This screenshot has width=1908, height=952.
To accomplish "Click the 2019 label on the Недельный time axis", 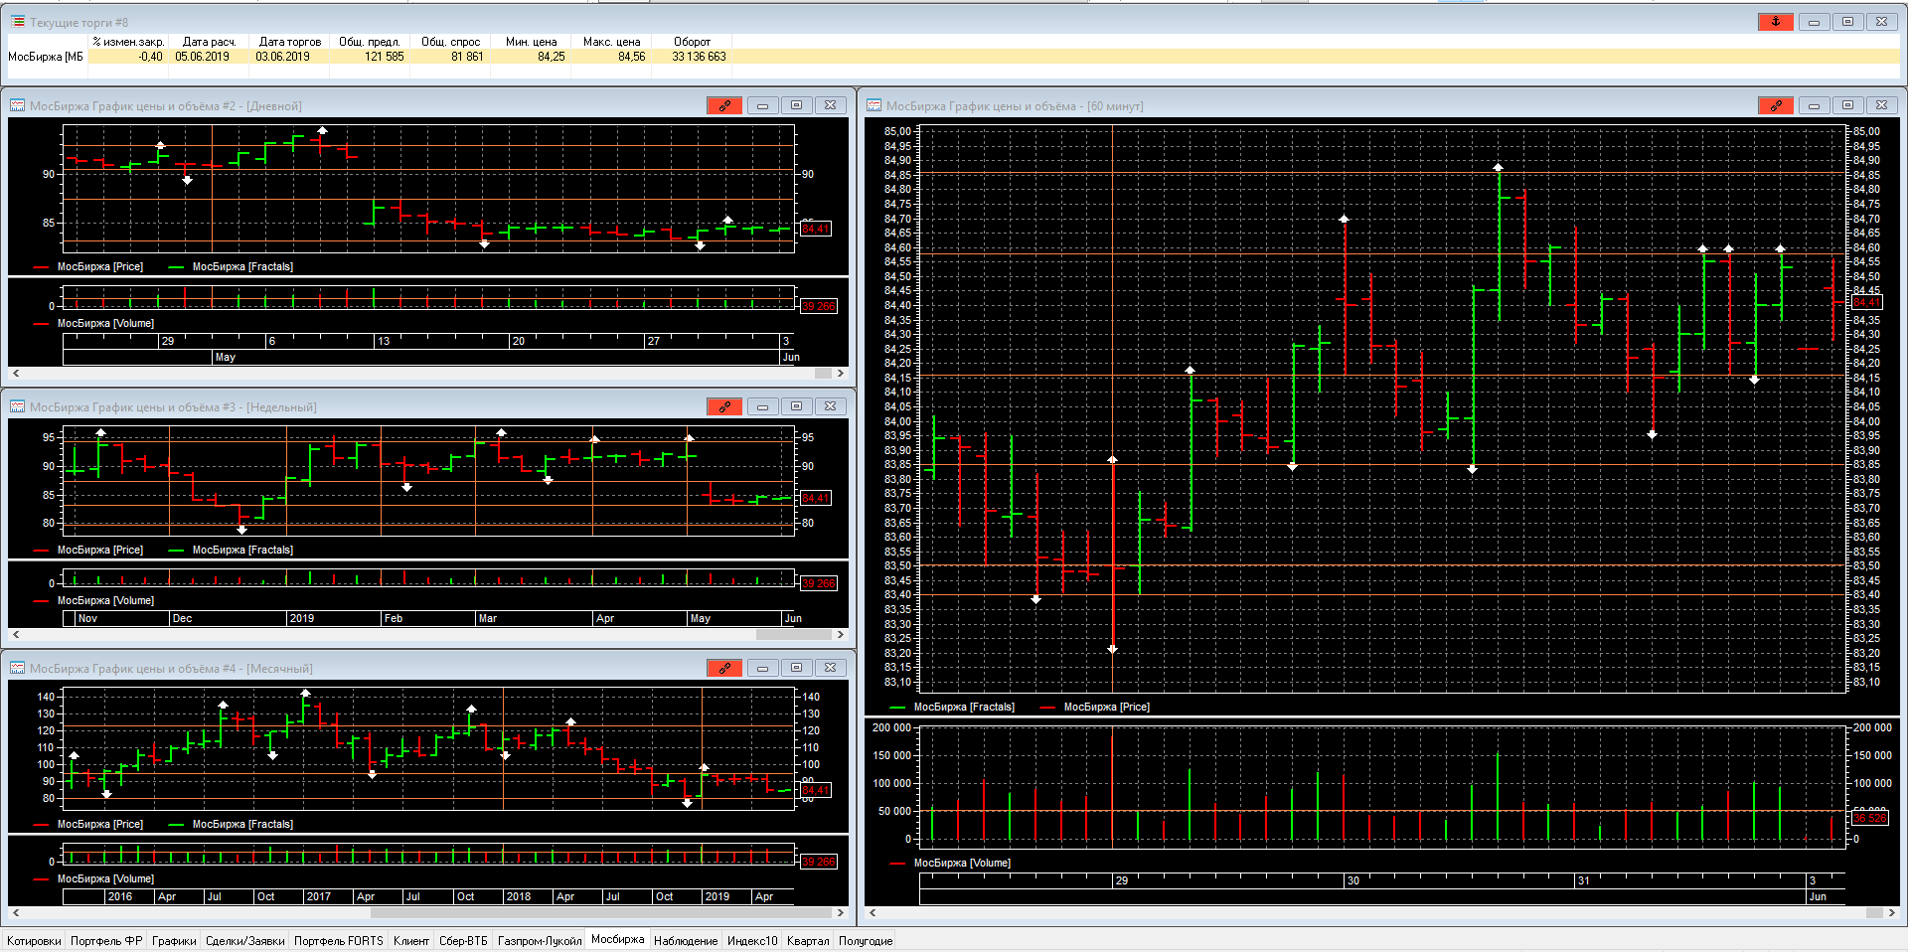I will 302,618.
